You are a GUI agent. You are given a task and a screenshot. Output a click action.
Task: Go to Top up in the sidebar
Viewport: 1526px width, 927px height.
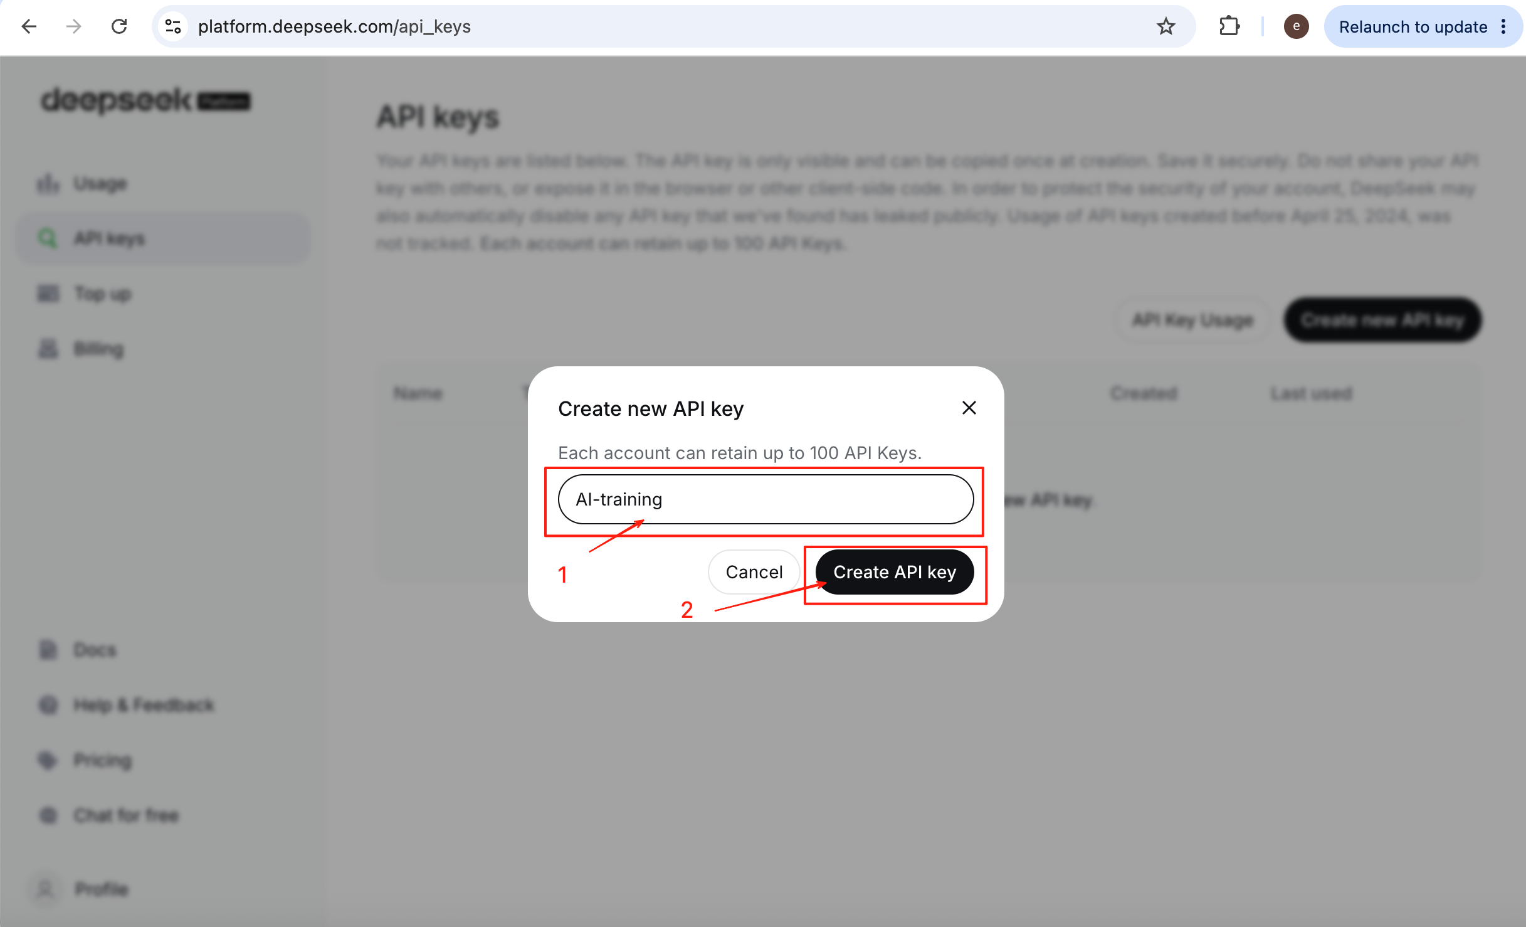163,294
